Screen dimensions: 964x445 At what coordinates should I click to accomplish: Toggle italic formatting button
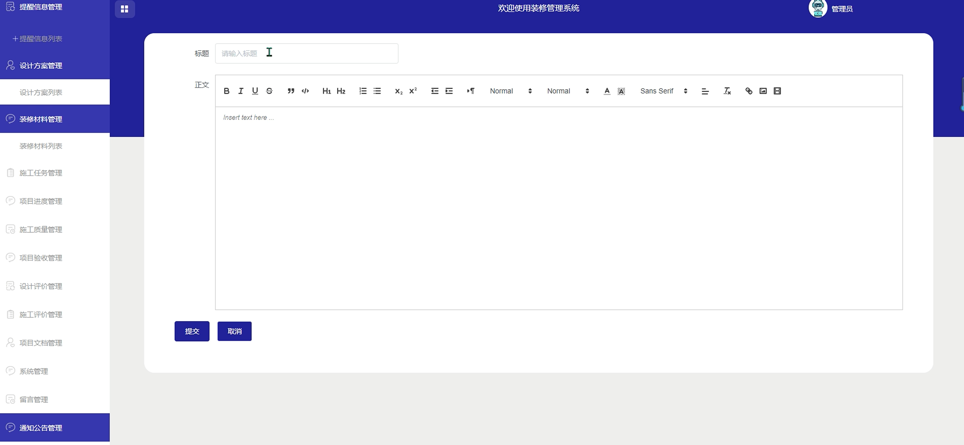[x=241, y=91]
